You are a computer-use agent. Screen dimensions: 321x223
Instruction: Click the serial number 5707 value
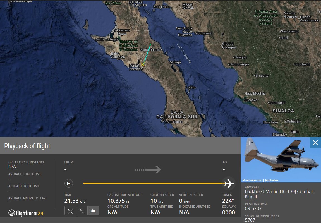250,220
